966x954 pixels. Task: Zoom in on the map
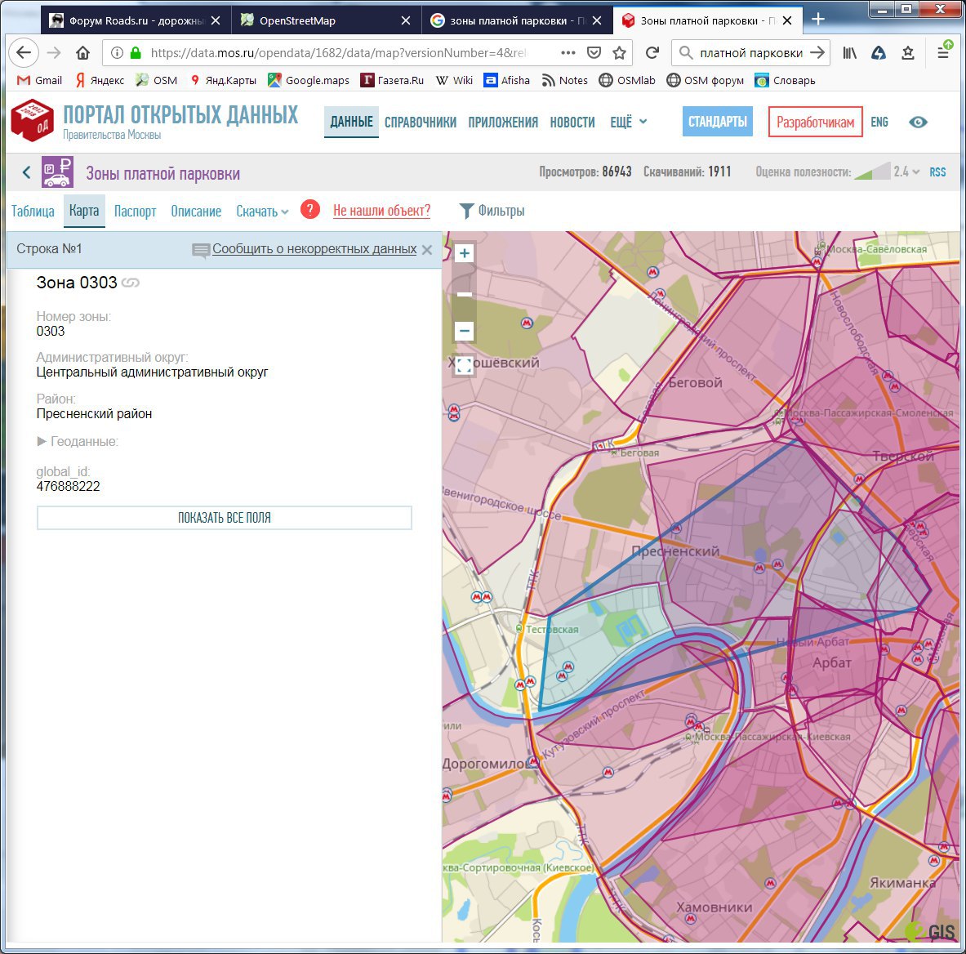coord(465,253)
